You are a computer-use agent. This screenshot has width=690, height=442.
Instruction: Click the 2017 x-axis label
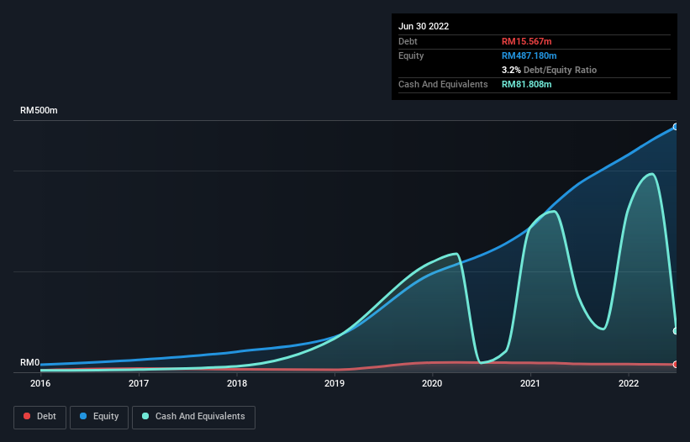[139, 383]
